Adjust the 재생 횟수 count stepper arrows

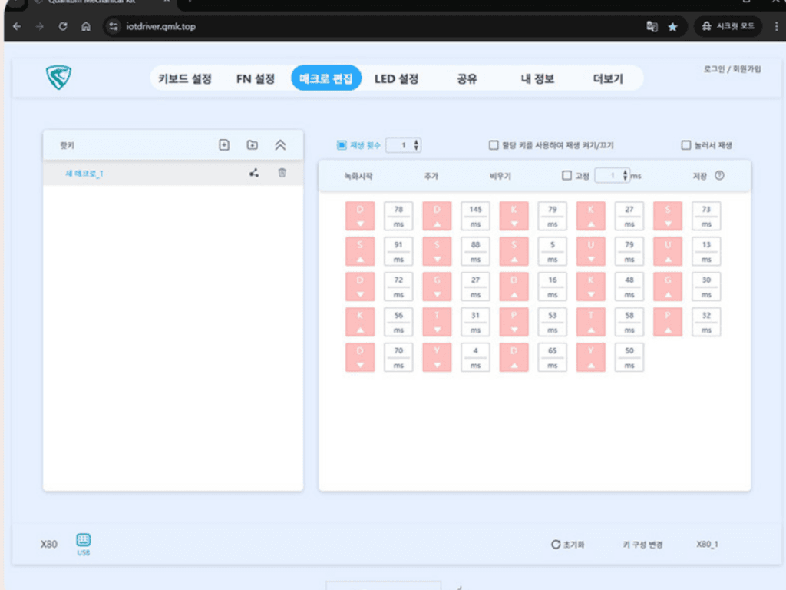[x=416, y=144]
